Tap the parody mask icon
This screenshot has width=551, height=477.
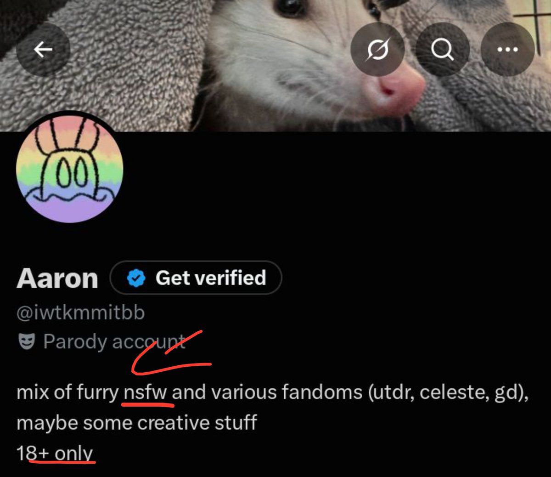point(27,342)
